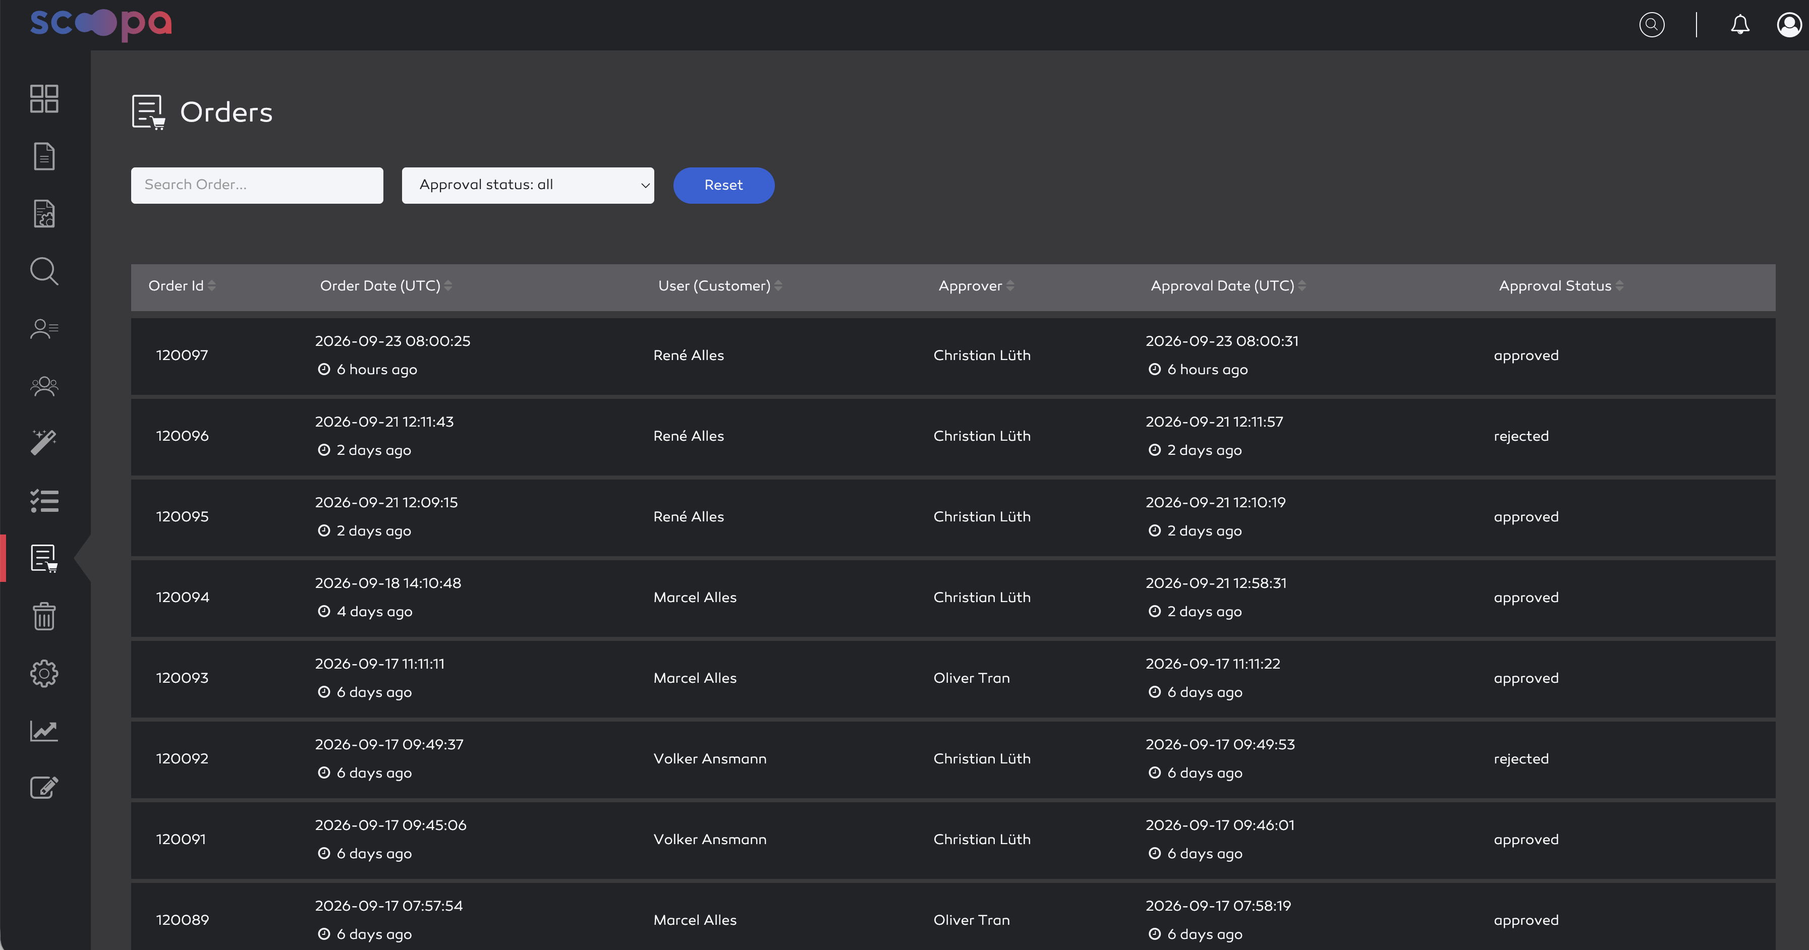Open the edit note sidebar icon

click(x=44, y=787)
